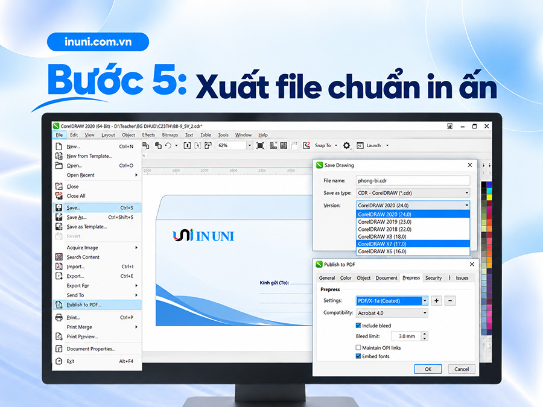Click the New from Template icon
Image resolution: width=543 pixels, height=407 pixels.
[59, 156]
